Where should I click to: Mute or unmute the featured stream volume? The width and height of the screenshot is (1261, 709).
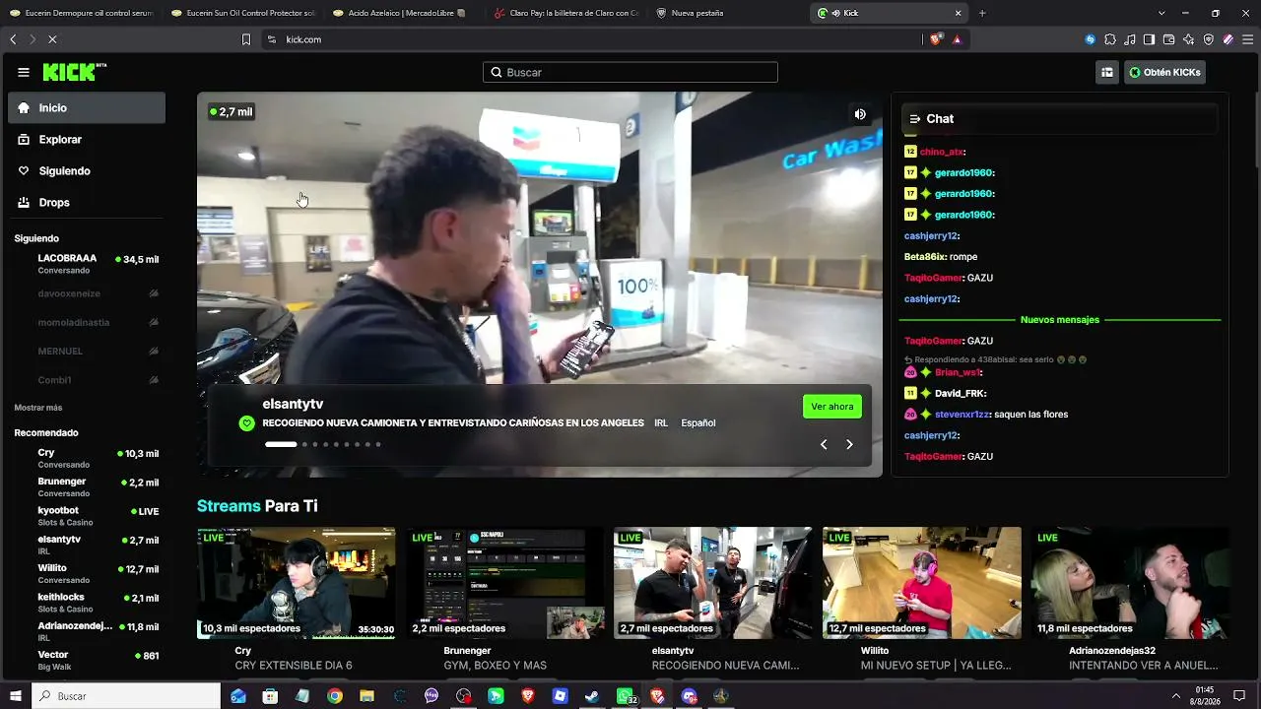click(x=860, y=114)
